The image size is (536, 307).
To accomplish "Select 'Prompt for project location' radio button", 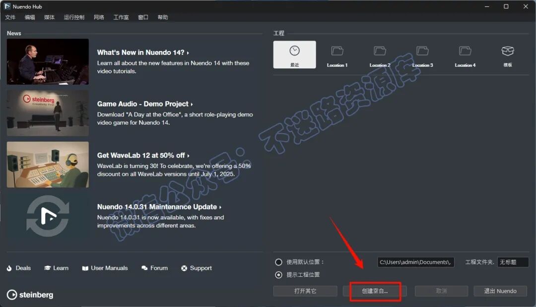I will click(278, 275).
